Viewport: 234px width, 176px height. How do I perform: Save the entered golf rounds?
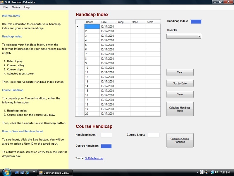(180, 94)
